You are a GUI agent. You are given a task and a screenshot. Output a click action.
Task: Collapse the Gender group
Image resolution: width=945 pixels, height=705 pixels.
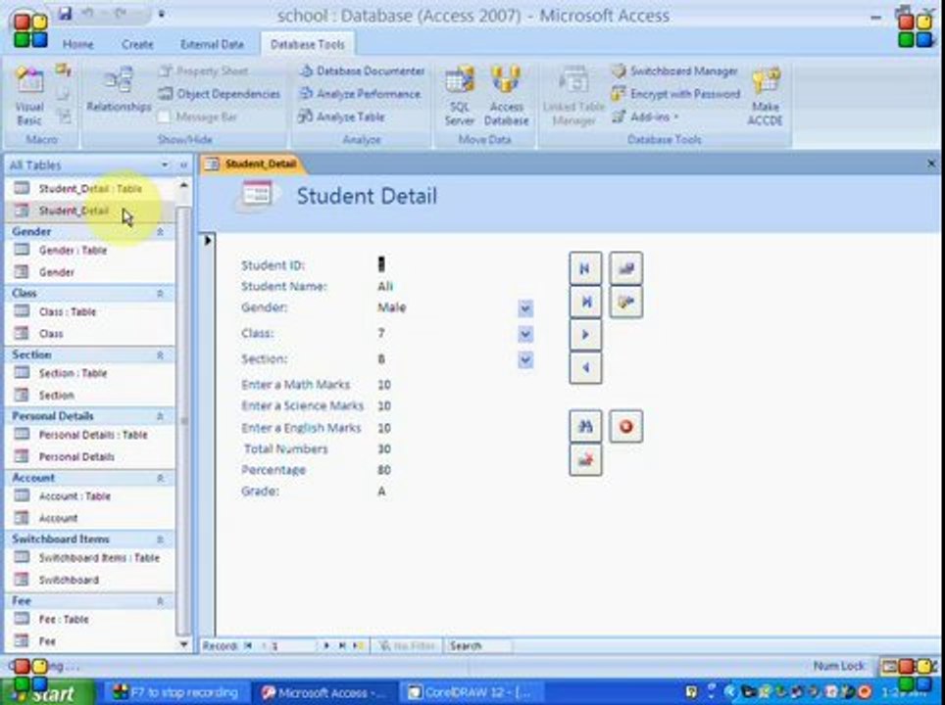tap(161, 232)
